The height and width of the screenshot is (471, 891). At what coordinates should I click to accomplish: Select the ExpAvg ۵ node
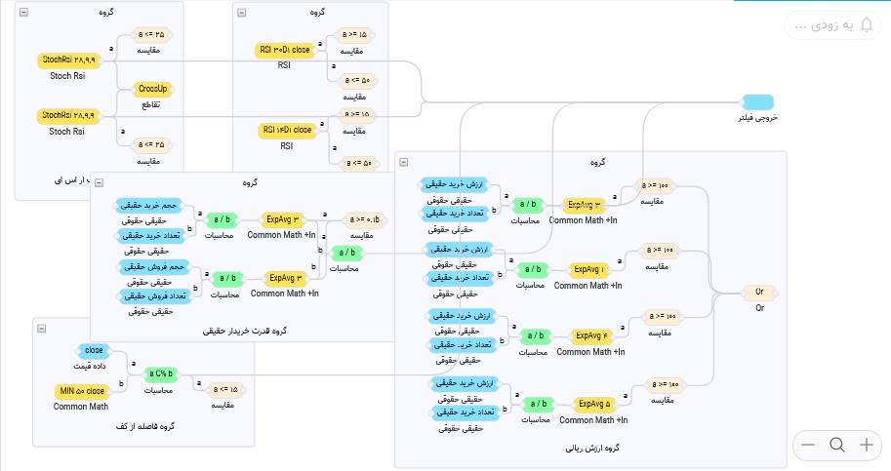click(x=594, y=405)
